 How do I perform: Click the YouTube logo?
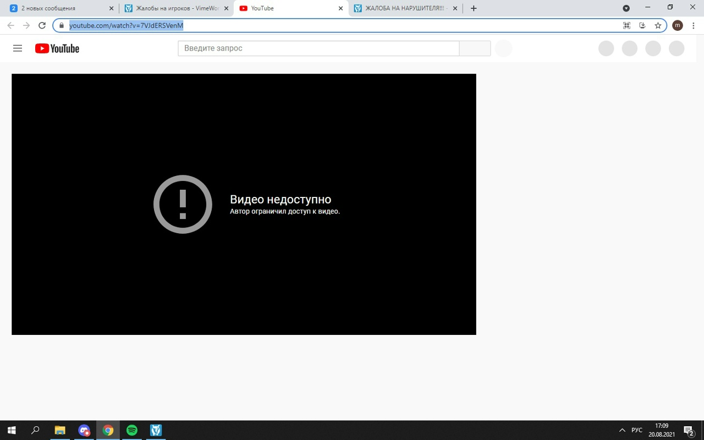[57, 48]
